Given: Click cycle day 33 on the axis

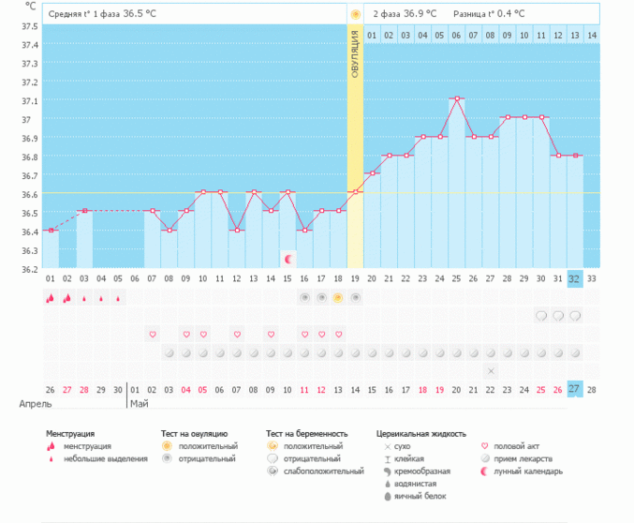Looking at the screenshot, I should [591, 278].
